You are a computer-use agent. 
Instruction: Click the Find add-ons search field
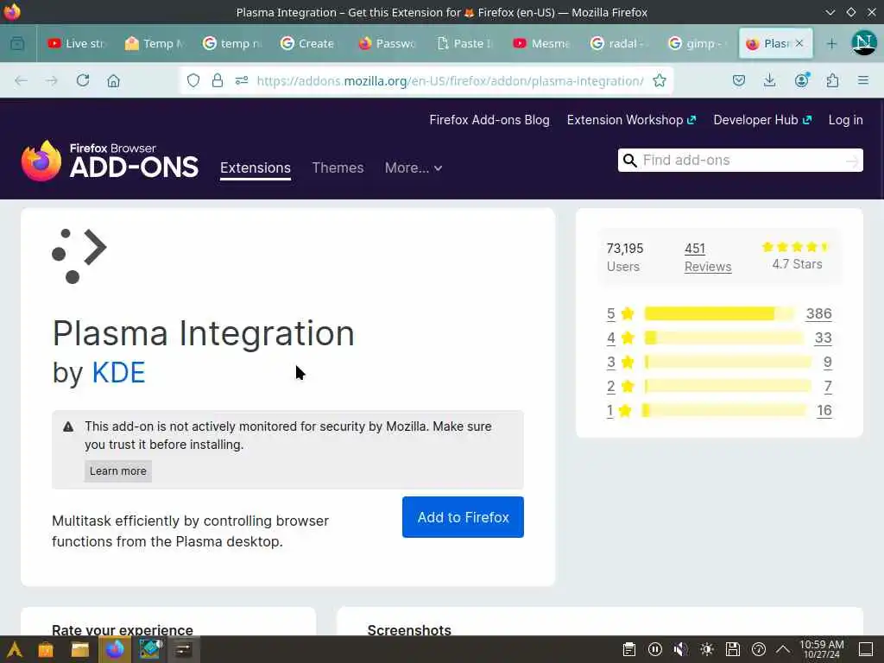click(x=740, y=161)
